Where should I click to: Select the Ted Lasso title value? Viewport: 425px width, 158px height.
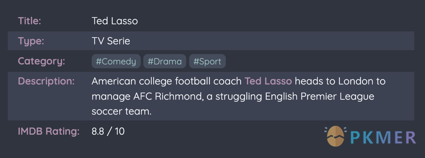tap(115, 21)
